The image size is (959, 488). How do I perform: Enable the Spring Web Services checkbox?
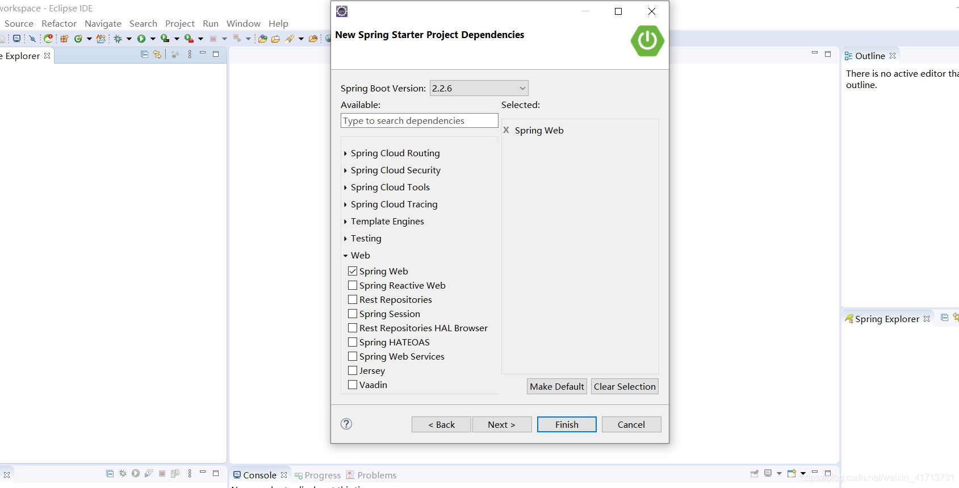tap(353, 356)
